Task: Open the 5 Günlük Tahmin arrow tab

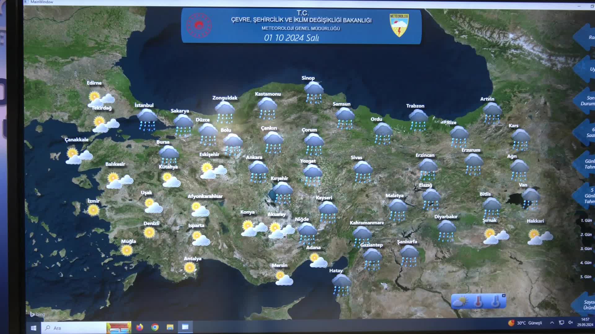Action: (x=584, y=196)
